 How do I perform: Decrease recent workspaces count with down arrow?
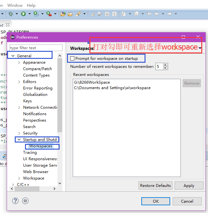(165, 68)
